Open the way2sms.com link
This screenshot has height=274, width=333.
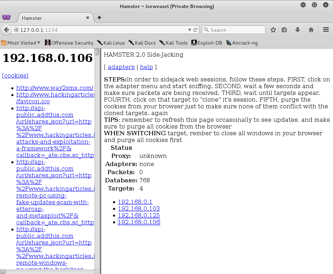(x=55, y=88)
